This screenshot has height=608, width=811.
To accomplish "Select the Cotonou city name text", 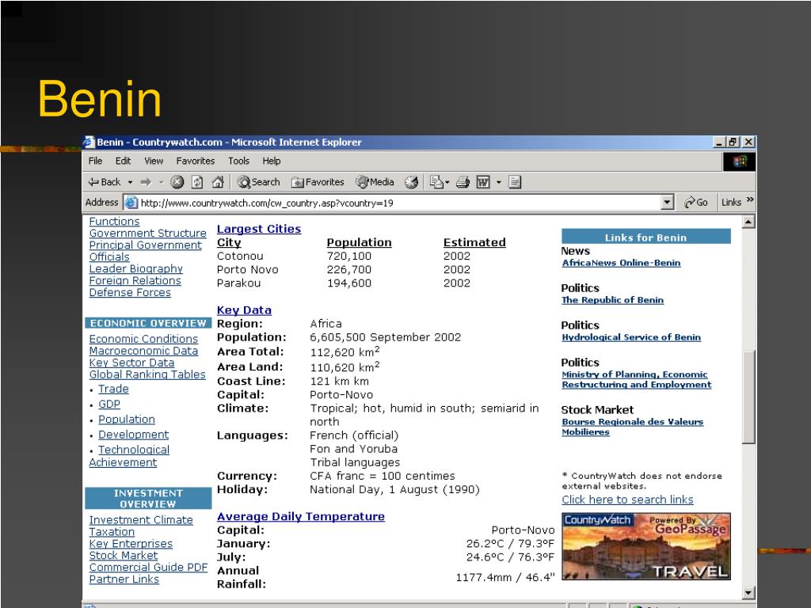I will 240,256.
